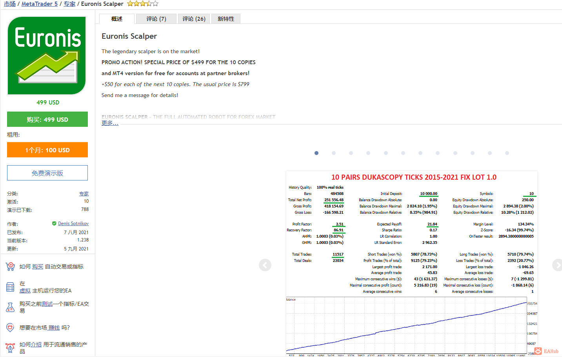Click the 激活 label in the sidebar
Viewport: 562px width, 357px height.
tap(13, 202)
